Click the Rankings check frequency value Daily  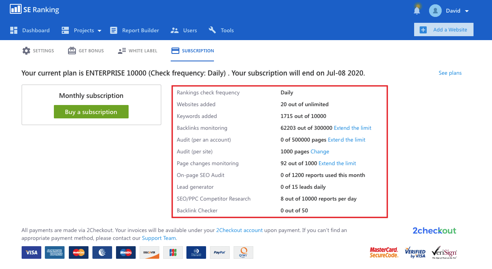point(287,92)
